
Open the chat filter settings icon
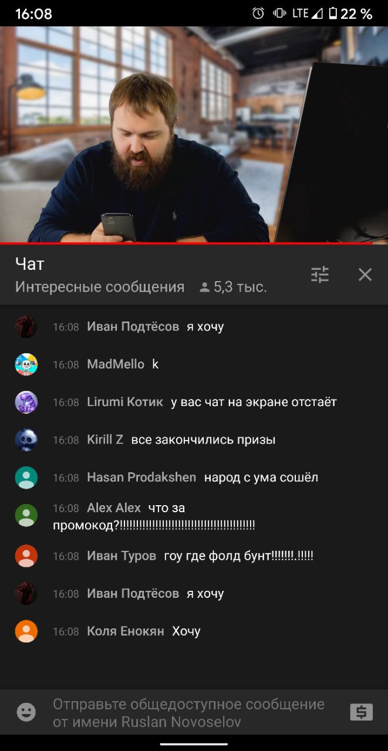pos(320,275)
